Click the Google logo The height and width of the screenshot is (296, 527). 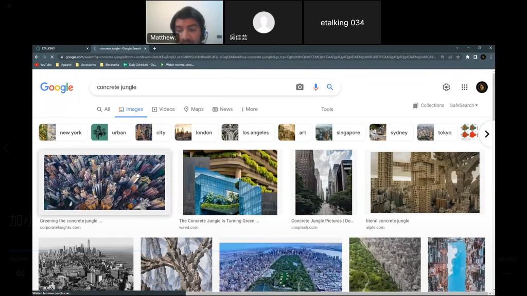57,87
